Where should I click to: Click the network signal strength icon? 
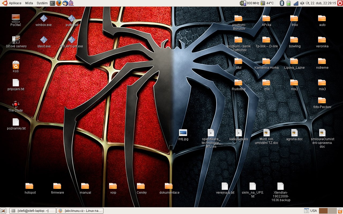tap(296, 3)
